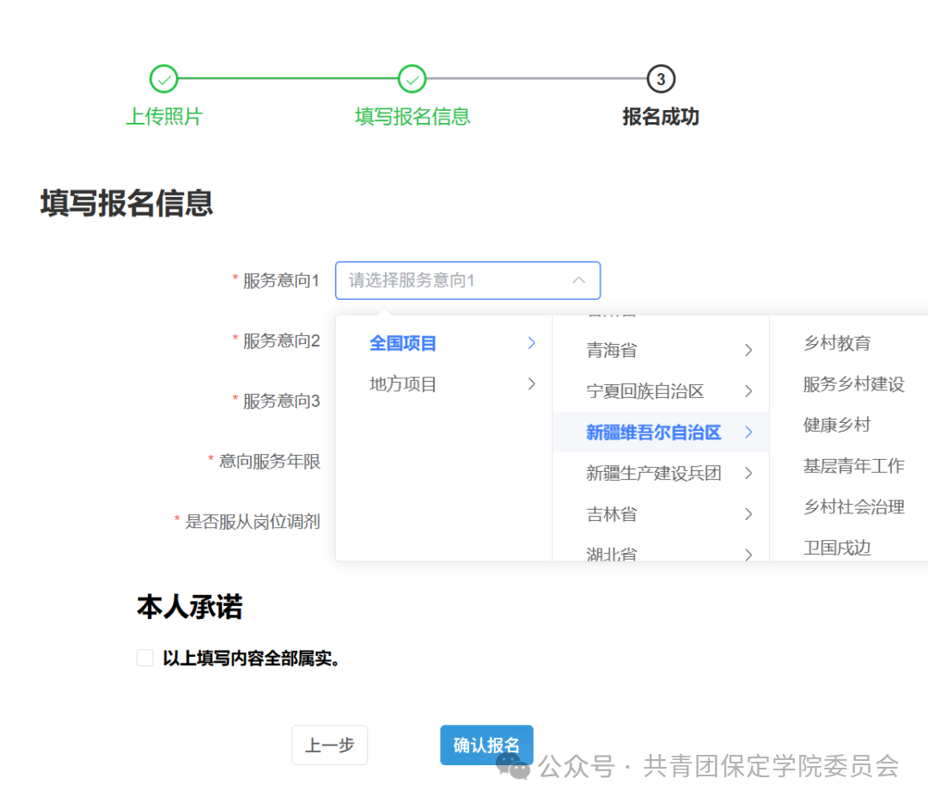Select the 乡村教育 service option

tap(837, 343)
